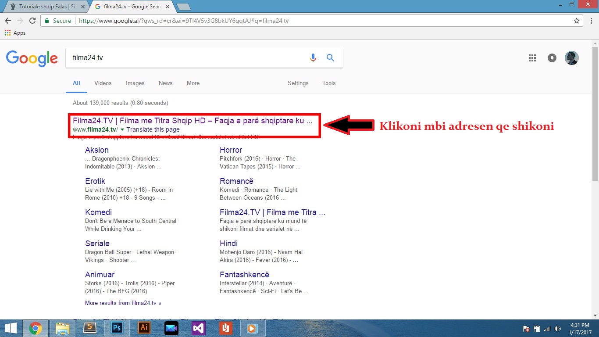The height and width of the screenshot is (337, 599).
Task: Open the Google apps grid
Action: 532,58
